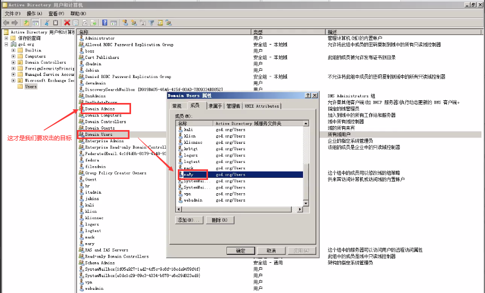
Task: Expand the Domain Controllers tree node
Action: click(x=13, y=62)
